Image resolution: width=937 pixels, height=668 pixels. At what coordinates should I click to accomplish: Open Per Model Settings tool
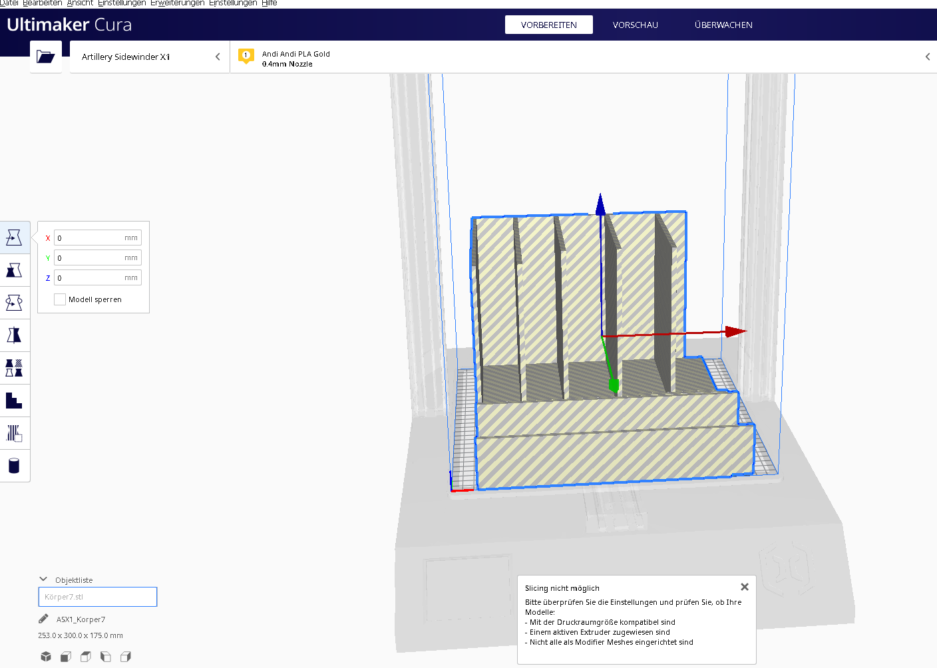pos(14,368)
